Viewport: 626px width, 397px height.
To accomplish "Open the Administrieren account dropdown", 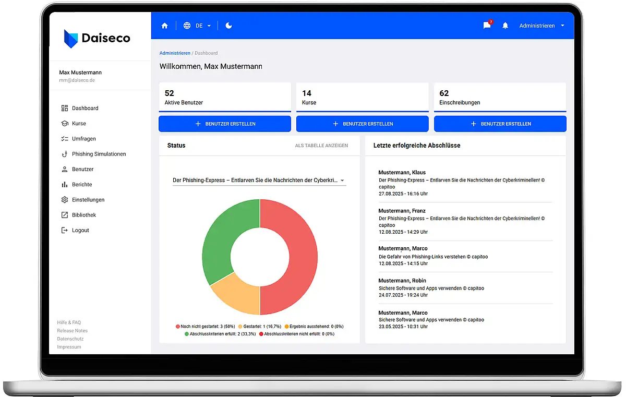I will click(x=541, y=26).
